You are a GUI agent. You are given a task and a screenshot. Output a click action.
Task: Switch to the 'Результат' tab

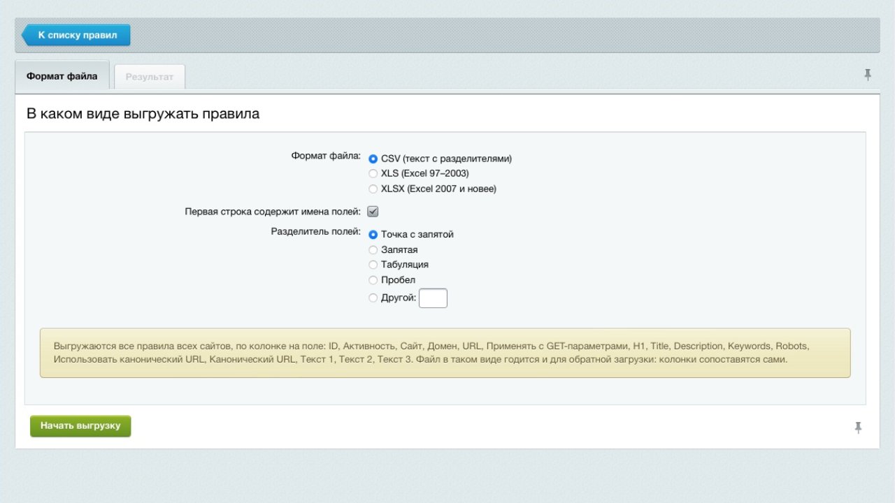click(x=150, y=77)
